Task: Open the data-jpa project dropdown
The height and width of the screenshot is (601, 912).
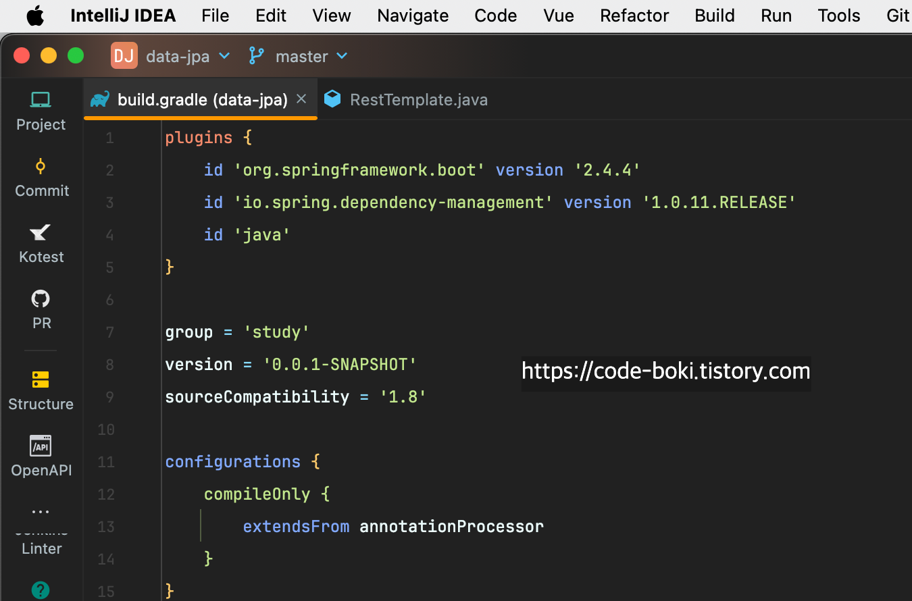Action: click(x=188, y=56)
